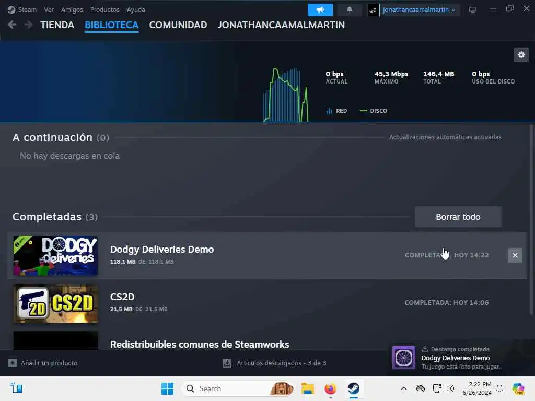Image resolution: width=535 pixels, height=401 pixels.
Task: Click the blue announcements megaphone button
Action: (320, 10)
